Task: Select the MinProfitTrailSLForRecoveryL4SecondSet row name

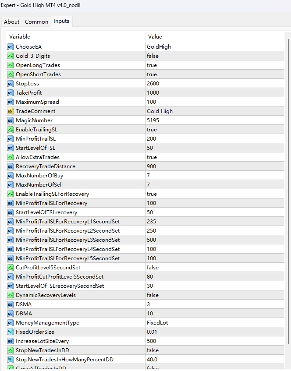Action: tap(68, 249)
